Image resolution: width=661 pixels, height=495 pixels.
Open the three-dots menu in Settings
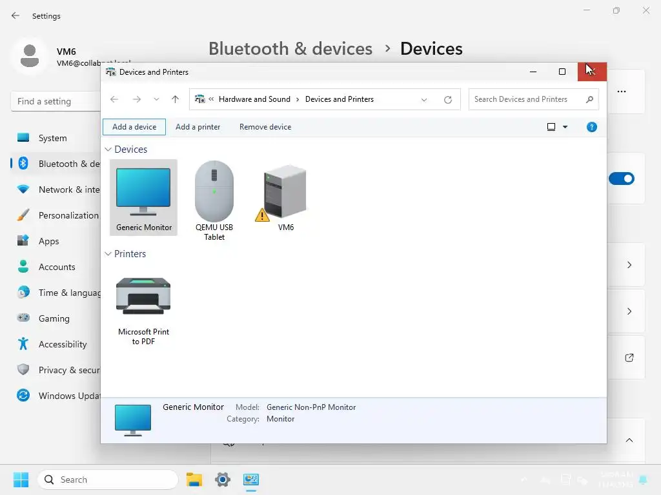pos(622,92)
